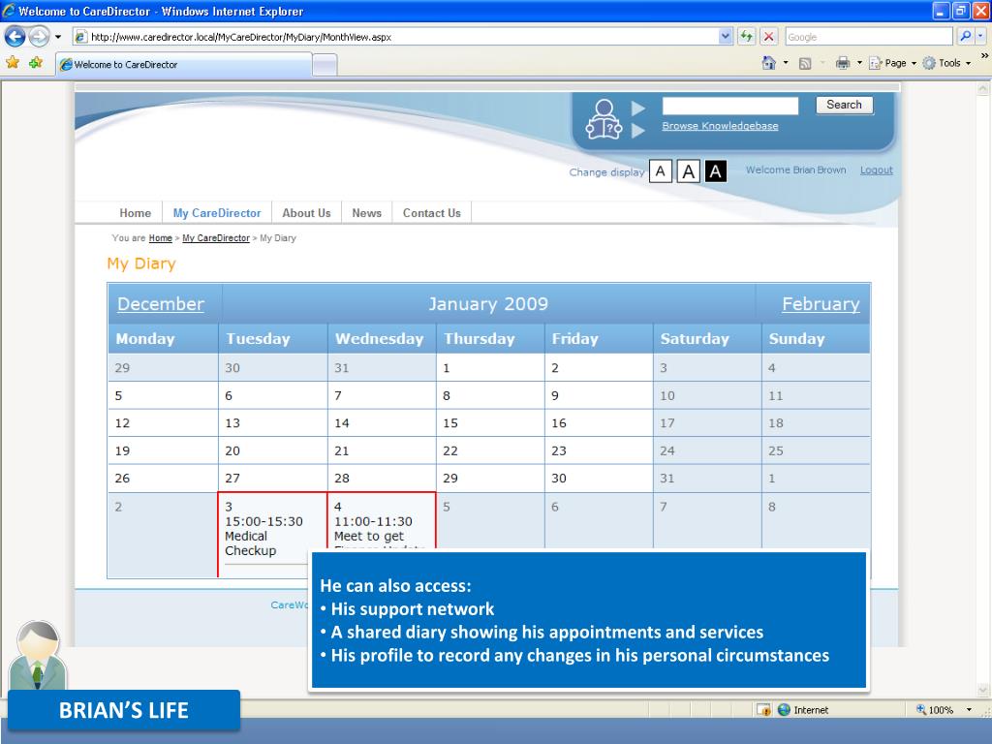Select January 28 in the calendar
992x744 pixels.
(382, 479)
